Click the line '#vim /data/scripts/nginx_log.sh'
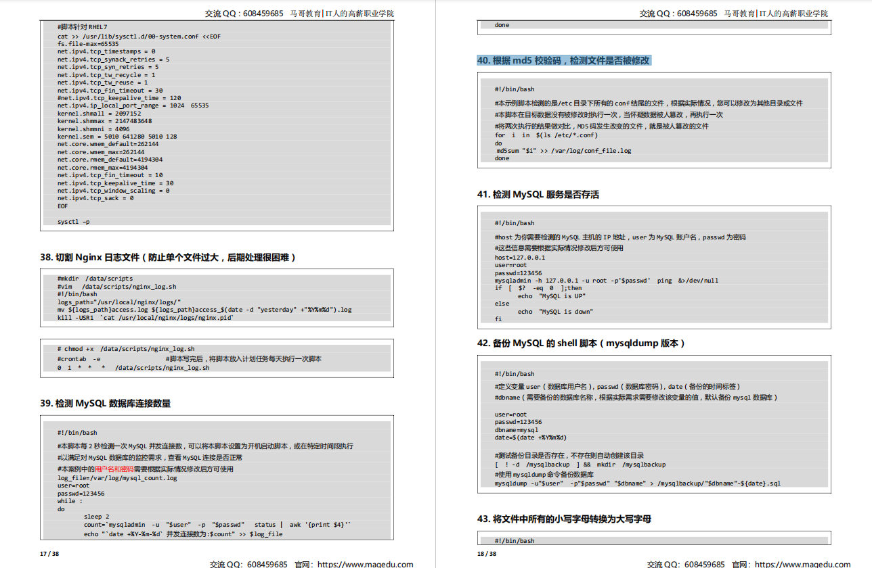The image size is (872, 568). pyautogui.click(x=117, y=287)
